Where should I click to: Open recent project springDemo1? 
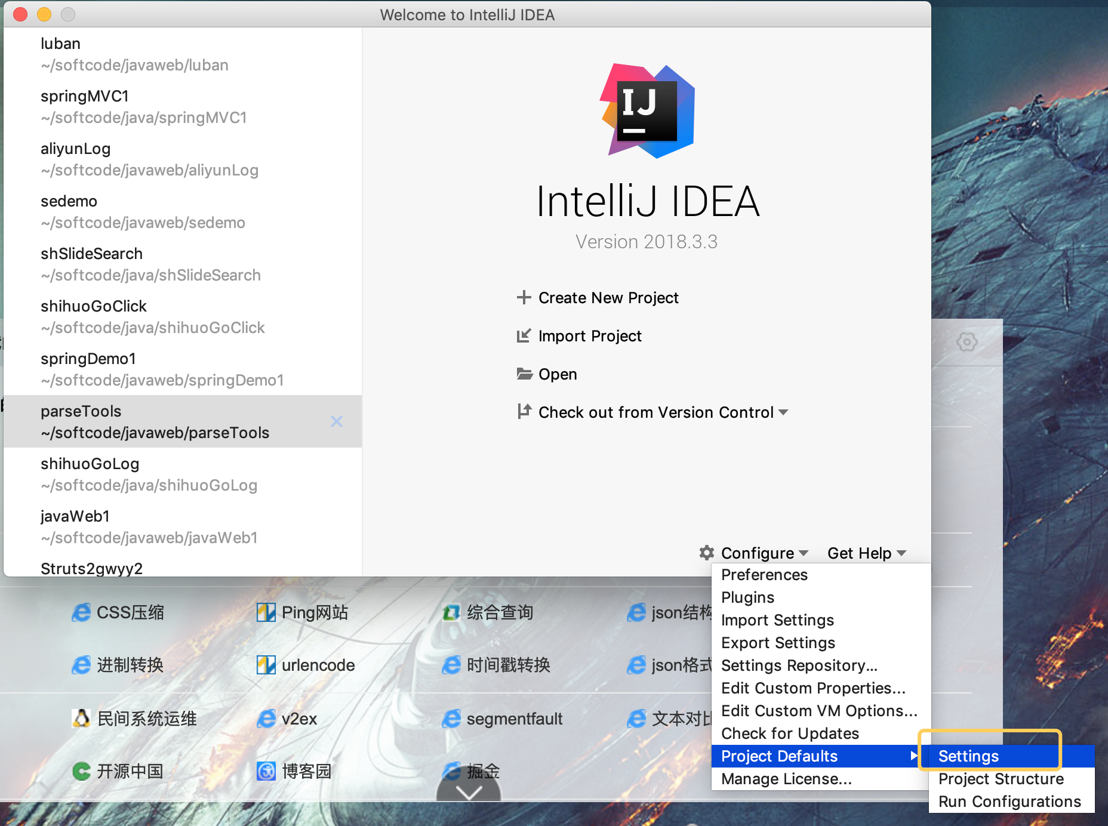183,369
